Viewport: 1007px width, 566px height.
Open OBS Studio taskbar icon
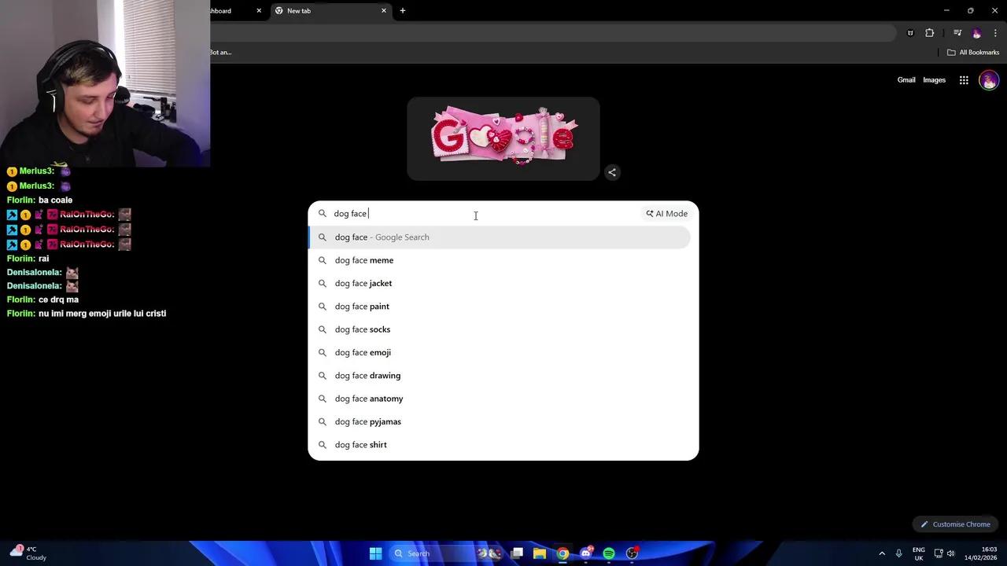click(632, 553)
